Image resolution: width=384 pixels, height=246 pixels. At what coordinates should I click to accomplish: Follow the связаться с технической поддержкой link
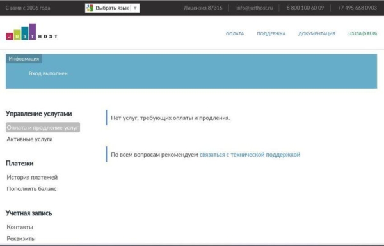[x=250, y=155]
